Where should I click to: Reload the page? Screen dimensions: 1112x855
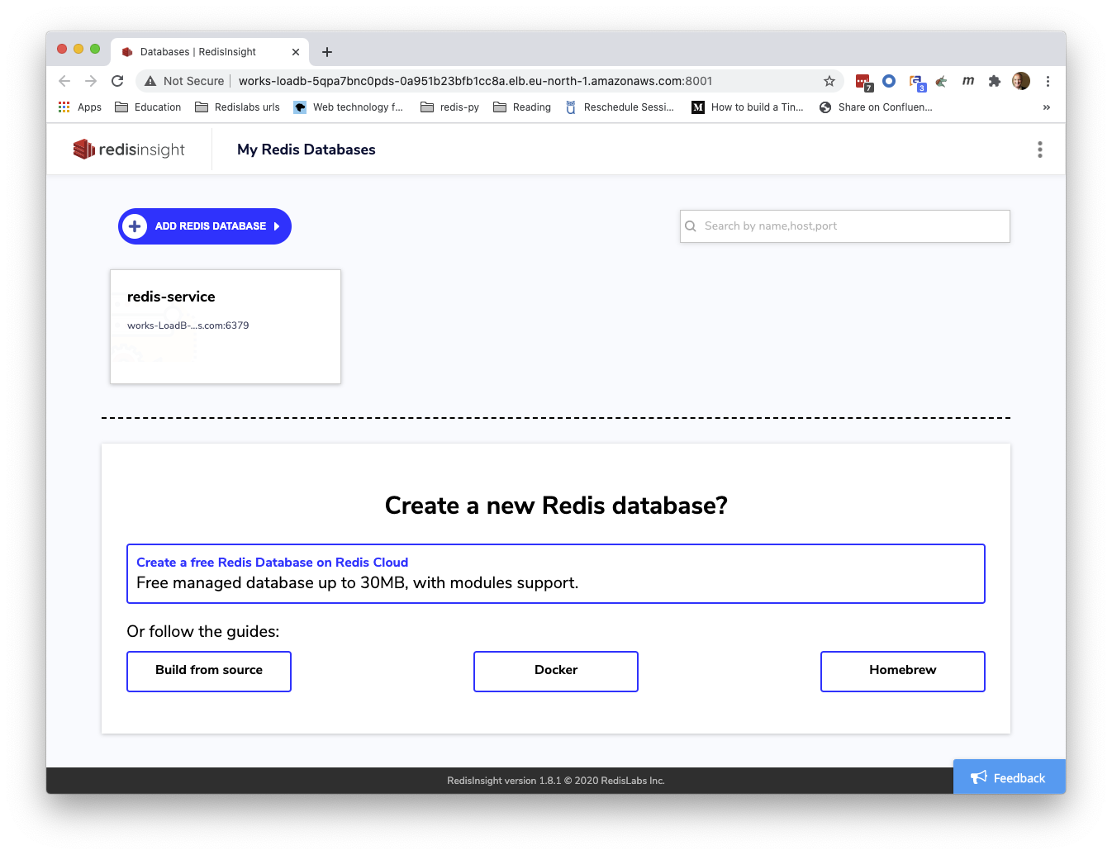[117, 81]
